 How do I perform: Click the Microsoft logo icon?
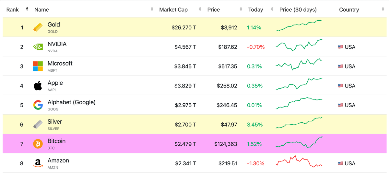pos(38,66)
